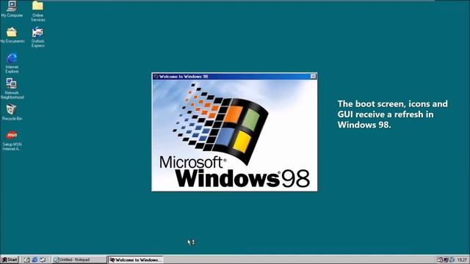Select the Network Neighborhood desktop icon
This screenshot has width=470, height=264.
tap(12, 89)
